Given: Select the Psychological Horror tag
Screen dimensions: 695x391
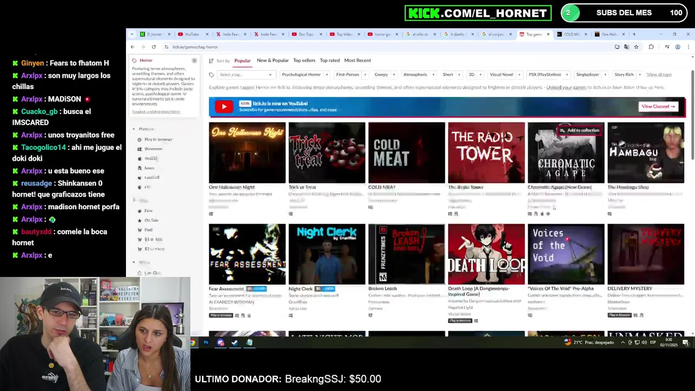Looking at the screenshot, I should (301, 74).
